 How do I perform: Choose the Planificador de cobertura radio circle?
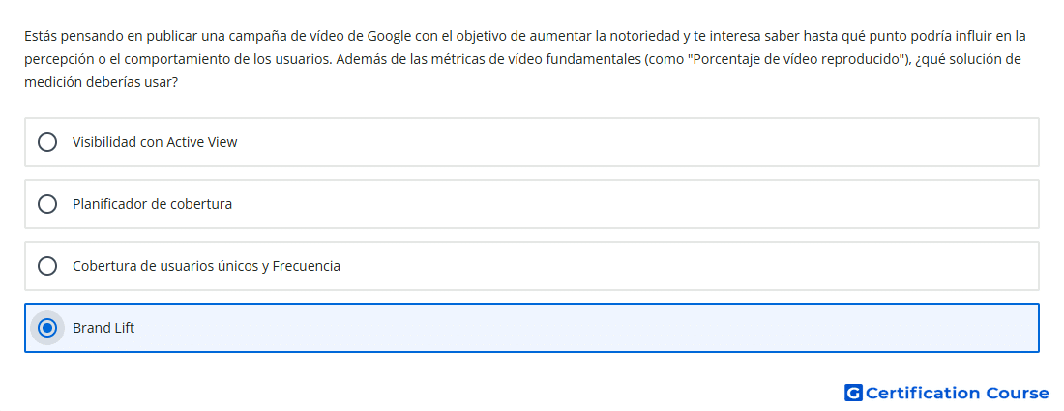(x=47, y=204)
